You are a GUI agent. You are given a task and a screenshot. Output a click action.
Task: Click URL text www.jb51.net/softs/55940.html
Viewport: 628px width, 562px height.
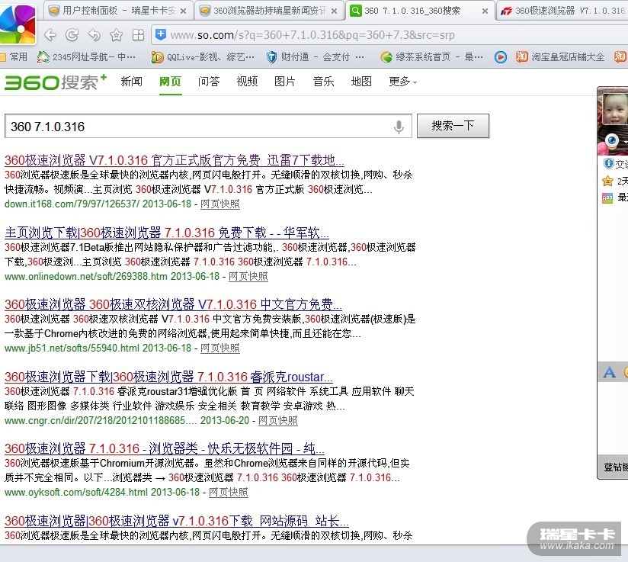[x=72, y=348]
